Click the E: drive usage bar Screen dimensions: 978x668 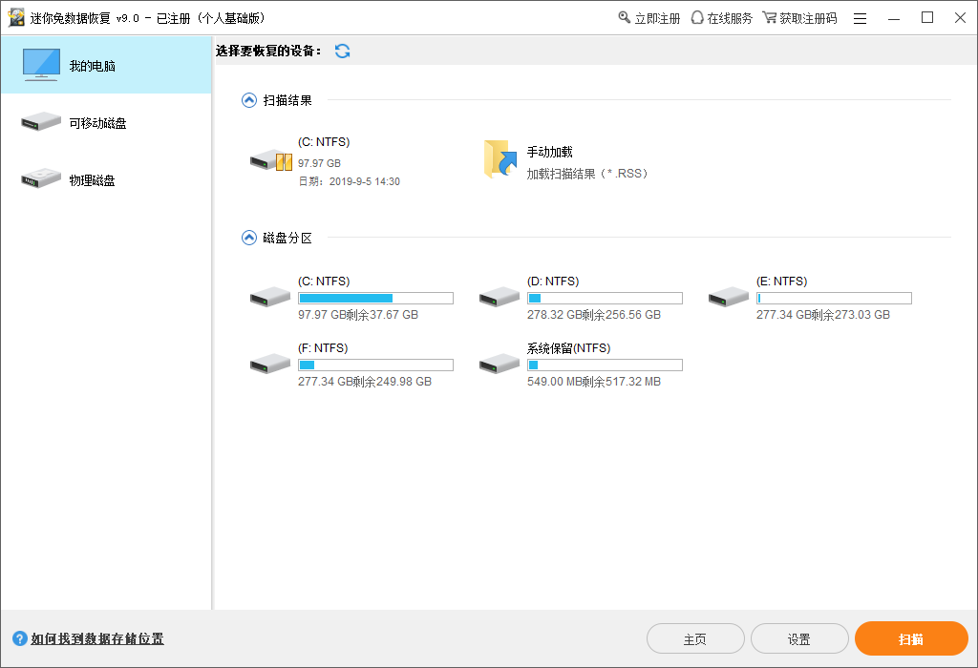834,299
